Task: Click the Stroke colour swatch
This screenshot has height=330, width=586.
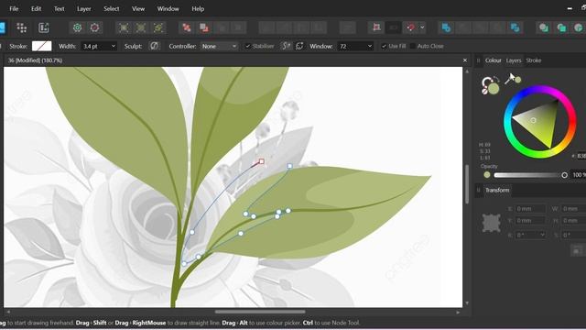Action: [x=42, y=46]
